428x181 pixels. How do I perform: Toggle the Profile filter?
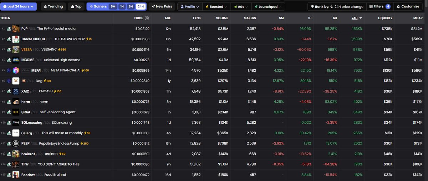tap(189, 6)
